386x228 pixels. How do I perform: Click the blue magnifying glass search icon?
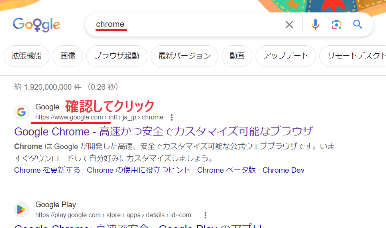pyautogui.click(x=358, y=25)
